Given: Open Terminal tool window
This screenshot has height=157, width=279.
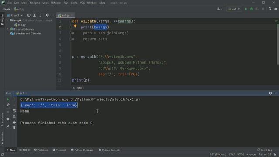Looking at the screenshot, I should 59,150.
